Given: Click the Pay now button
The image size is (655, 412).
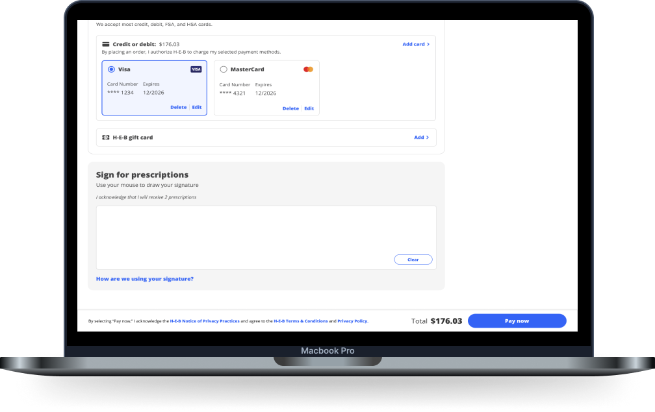Looking at the screenshot, I should [517, 321].
